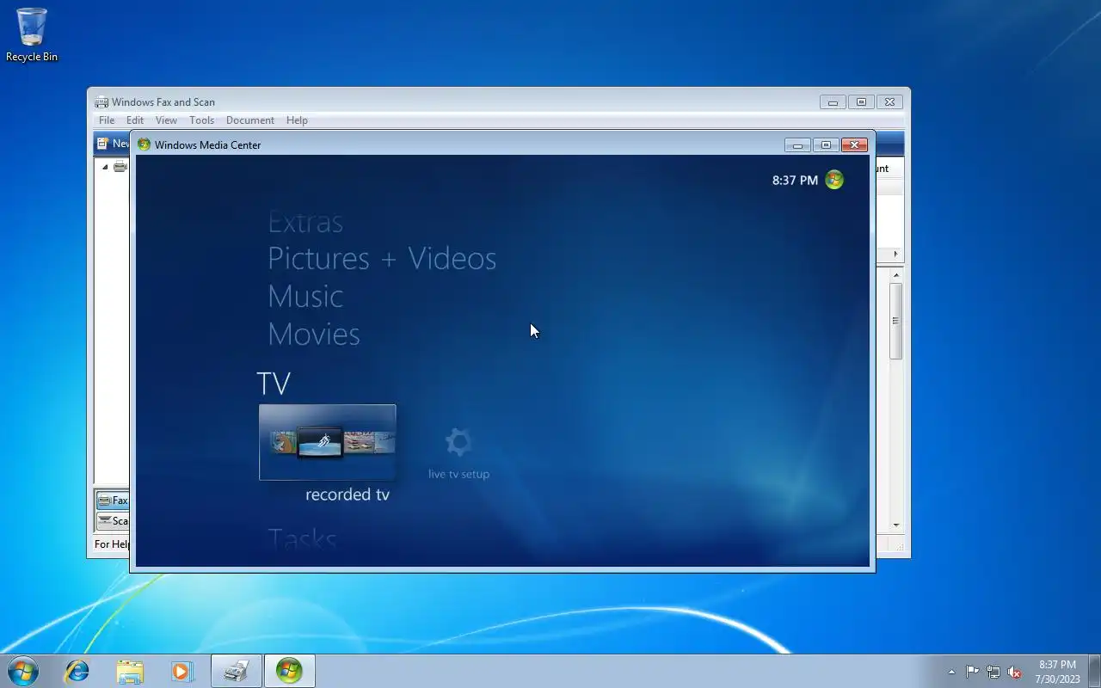Show hidden tray icons arrow
The height and width of the screenshot is (688, 1101).
[951, 672]
